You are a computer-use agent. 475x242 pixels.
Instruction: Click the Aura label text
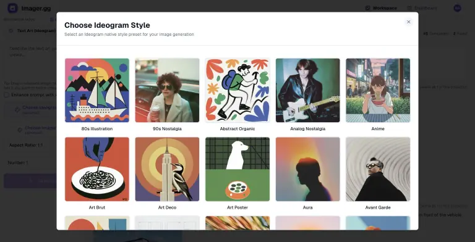point(308,207)
